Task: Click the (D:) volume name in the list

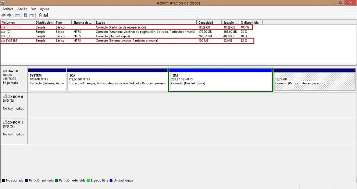Action: tap(9, 36)
